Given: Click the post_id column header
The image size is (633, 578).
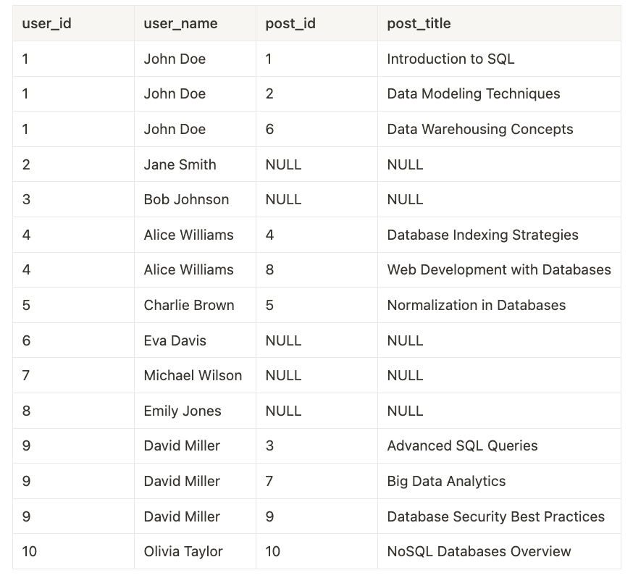Looking at the screenshot, I should [x=290, y=23].
